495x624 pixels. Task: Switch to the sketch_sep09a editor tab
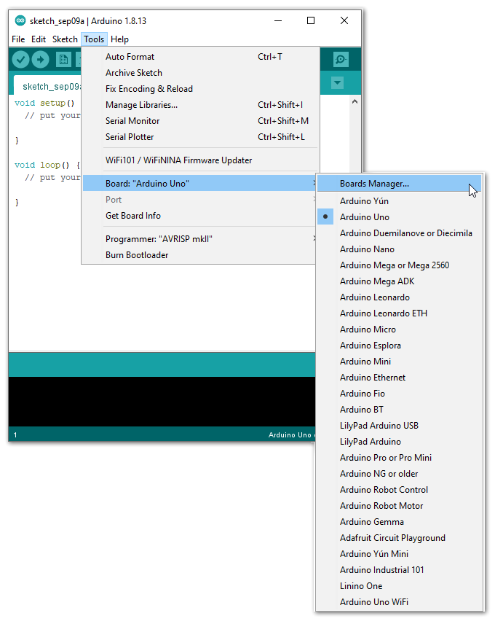pos(47,85)
